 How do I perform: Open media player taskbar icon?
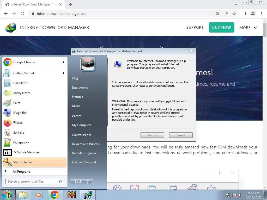pos(39,195)
